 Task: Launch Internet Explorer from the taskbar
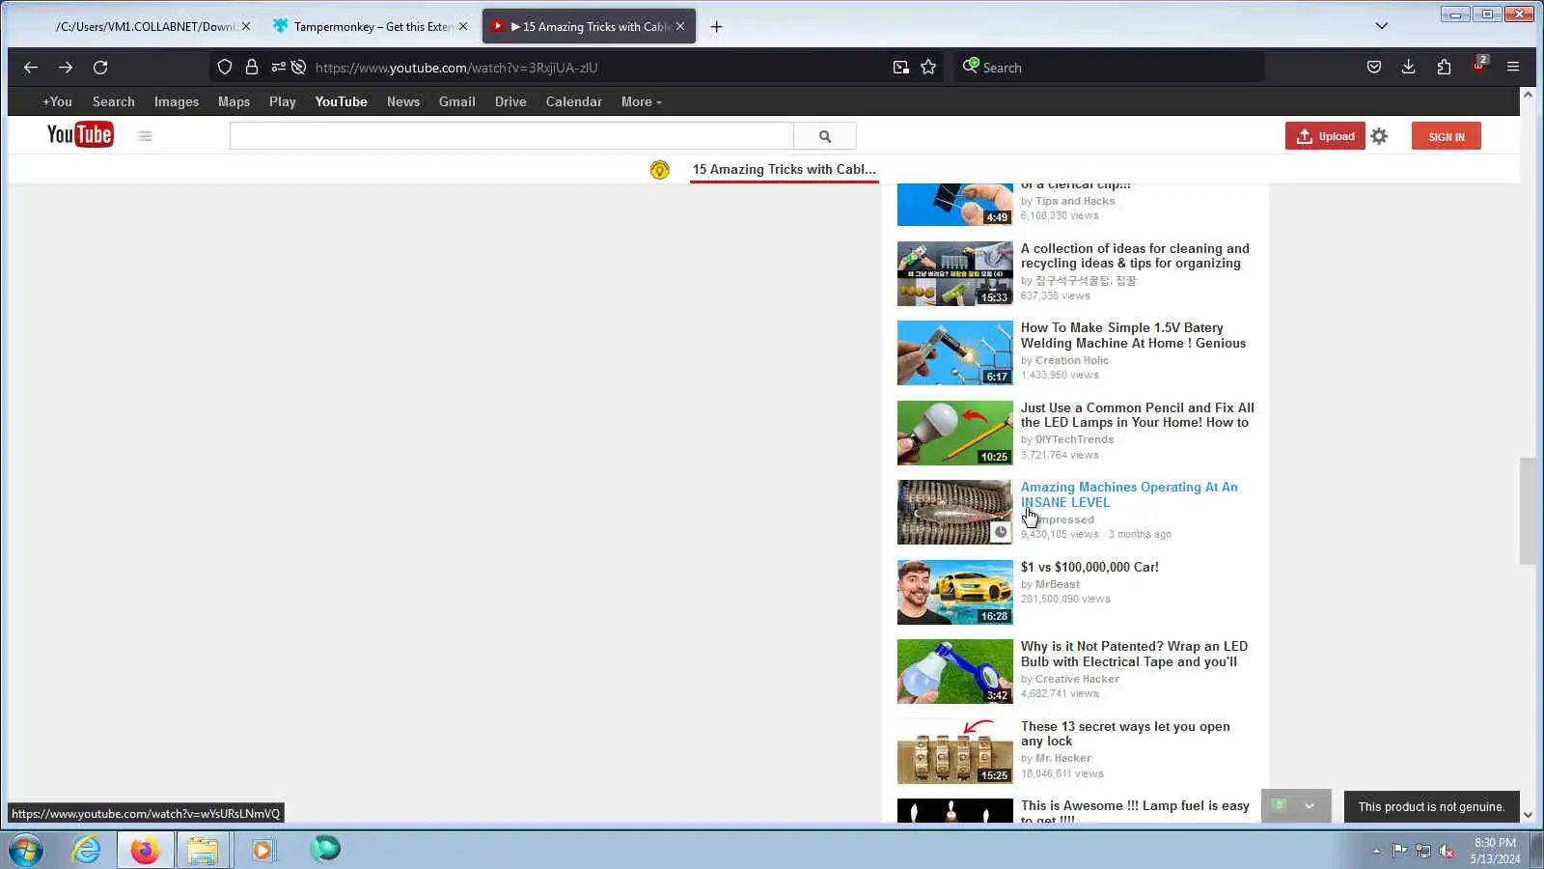[87, 850]
